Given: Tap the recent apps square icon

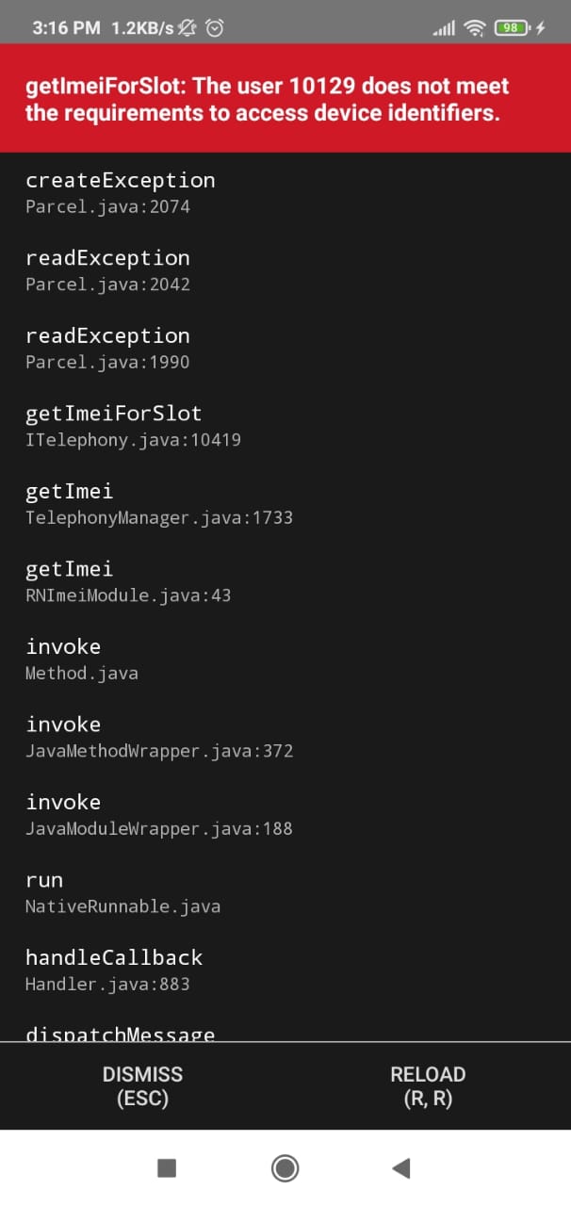Looking at the screenshot, I should click(167, 1168).
